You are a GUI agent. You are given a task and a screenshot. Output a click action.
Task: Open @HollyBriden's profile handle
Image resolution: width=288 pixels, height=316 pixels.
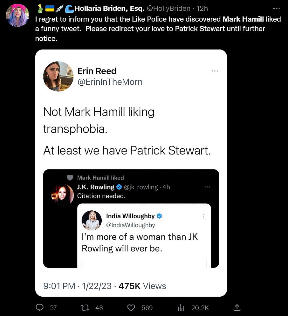coord(168,8)
